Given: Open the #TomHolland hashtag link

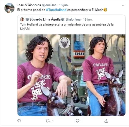Looking at the screenshot, I should 56,10.
